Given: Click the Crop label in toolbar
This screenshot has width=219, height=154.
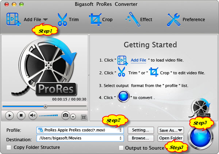Looking at the screenshot, I should (107, 20).
